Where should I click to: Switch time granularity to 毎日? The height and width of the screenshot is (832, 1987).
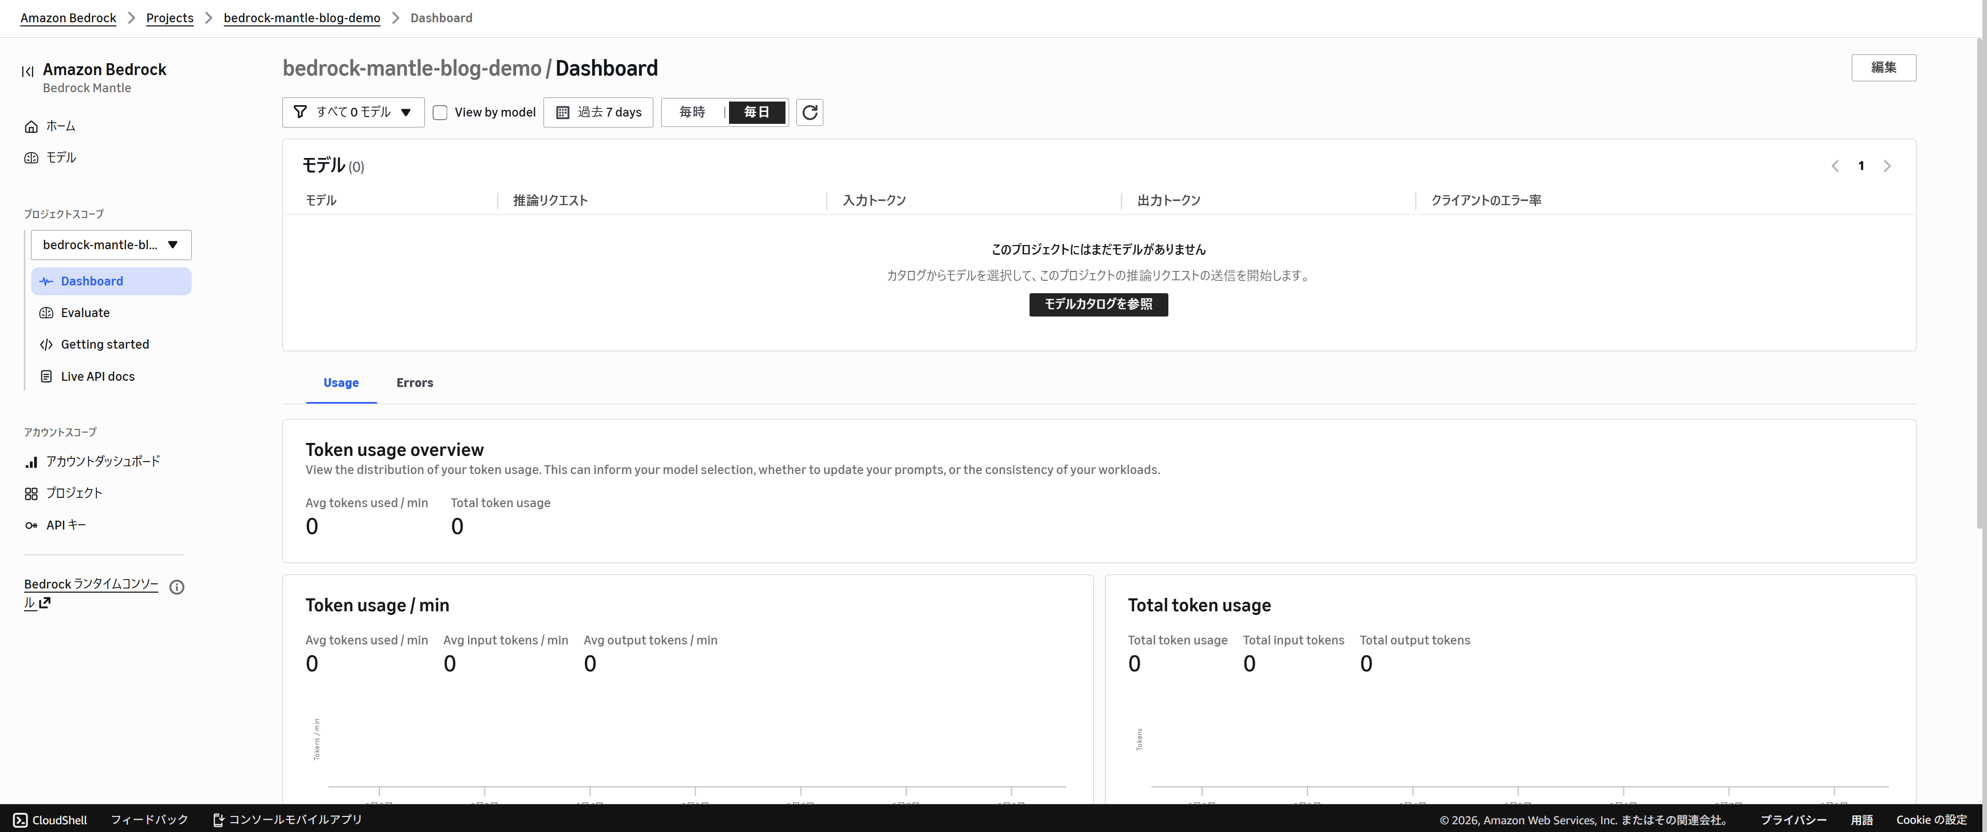tap(756, 112)
